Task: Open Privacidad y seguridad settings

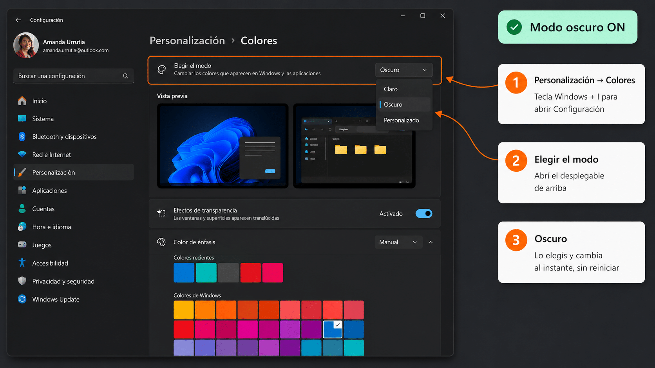Action: [x=74, y=281]
